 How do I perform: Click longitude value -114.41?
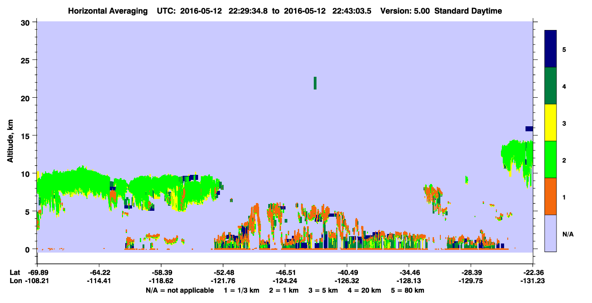point(99,281)
